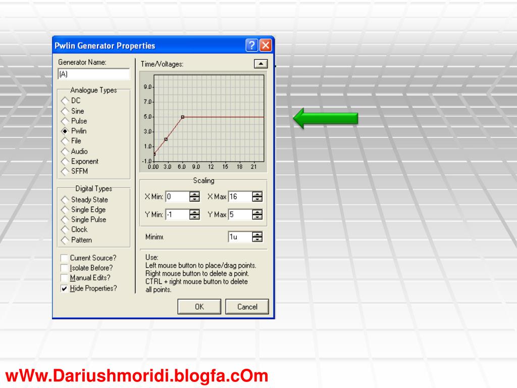Click the X Min value field
The width and height of the screenshot is (517, 388).
[x=177, y=197]
